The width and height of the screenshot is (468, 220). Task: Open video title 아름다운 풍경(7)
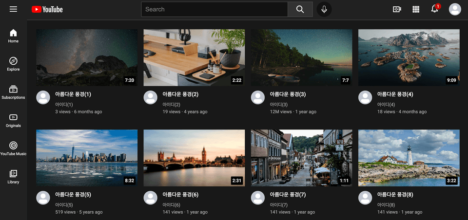(x=288, y=195)
